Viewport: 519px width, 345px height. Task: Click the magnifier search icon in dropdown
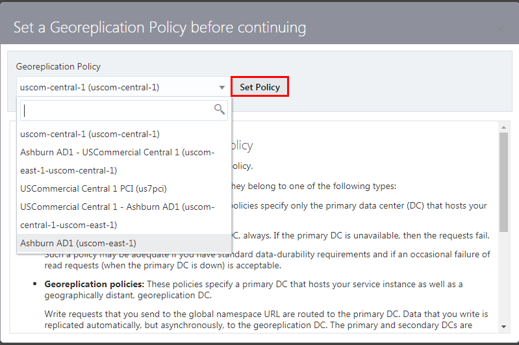(x=220, y=110)
